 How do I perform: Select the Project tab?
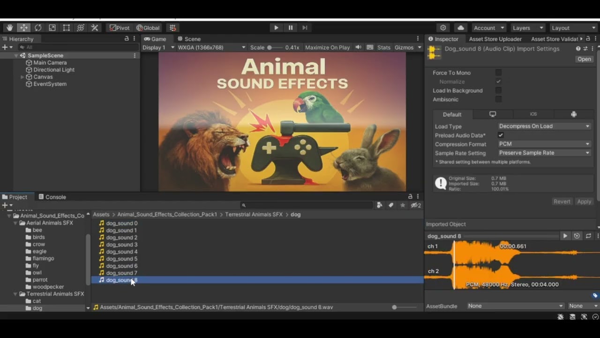coord(15,197)
